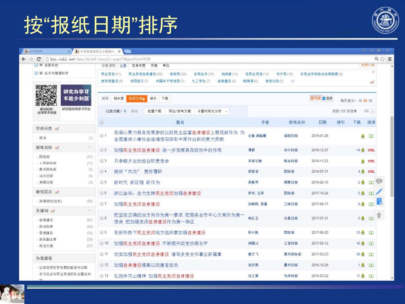Check the box for row 10
Viewport: 405px width, 304px height.
pos(102,243)
